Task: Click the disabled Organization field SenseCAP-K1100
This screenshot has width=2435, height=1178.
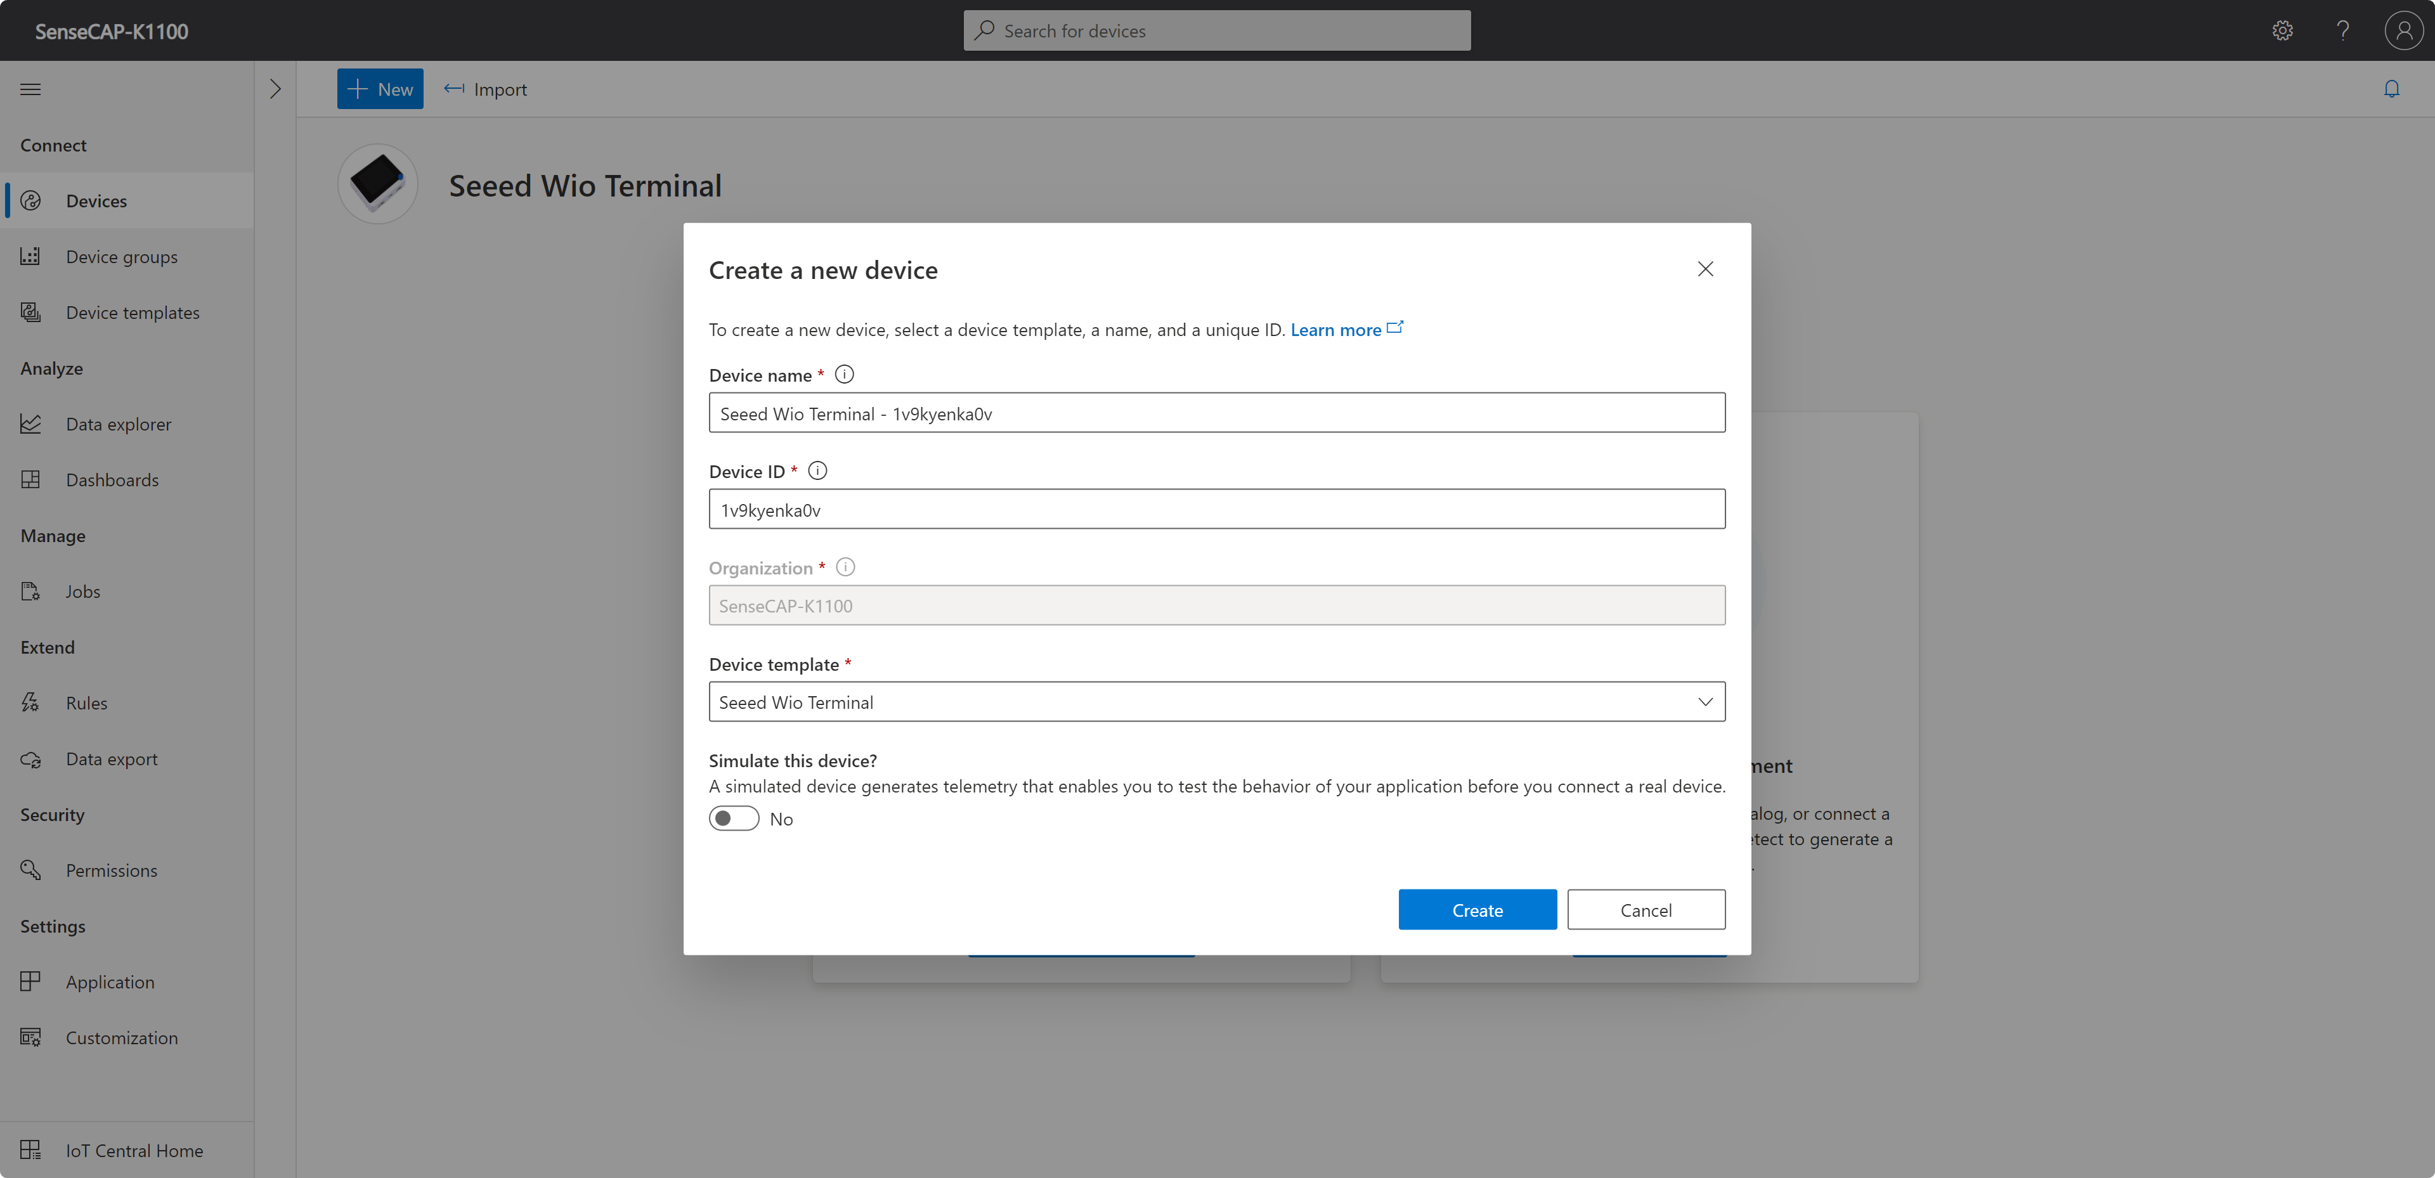Action: [1217, 605]
